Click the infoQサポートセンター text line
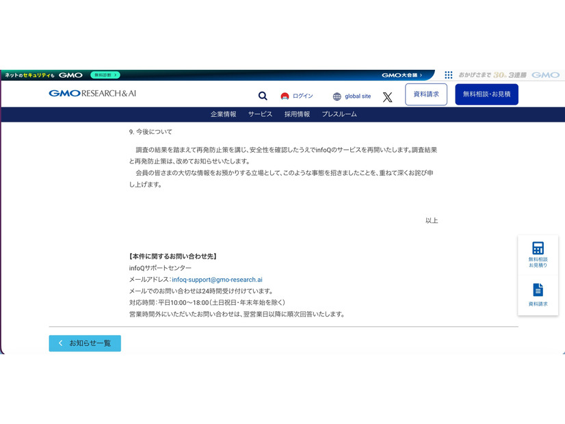The height and width of the screenshot is (424, 565). (x=160, y=268)
